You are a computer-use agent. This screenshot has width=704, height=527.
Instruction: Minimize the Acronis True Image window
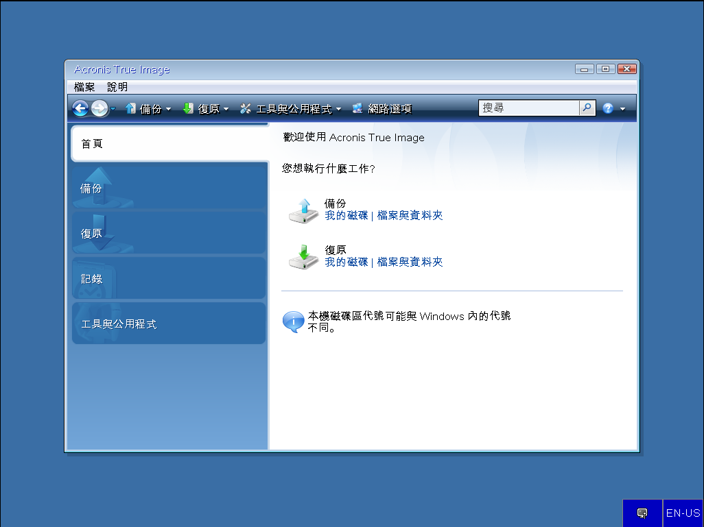[584, 69]
